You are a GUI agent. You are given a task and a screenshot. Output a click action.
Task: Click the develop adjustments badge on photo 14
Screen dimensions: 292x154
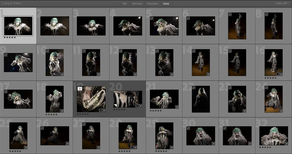coord(208,74)
